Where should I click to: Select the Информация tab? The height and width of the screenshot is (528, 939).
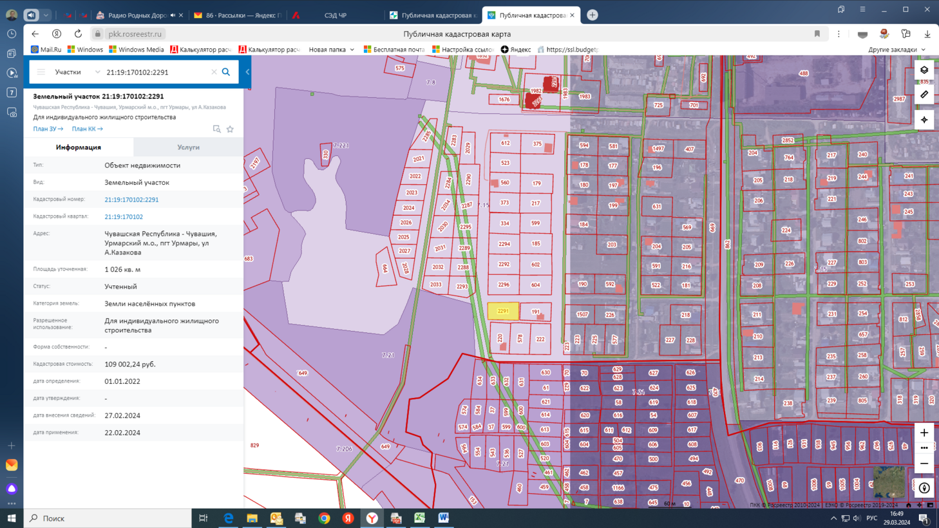tap(79, 147)
